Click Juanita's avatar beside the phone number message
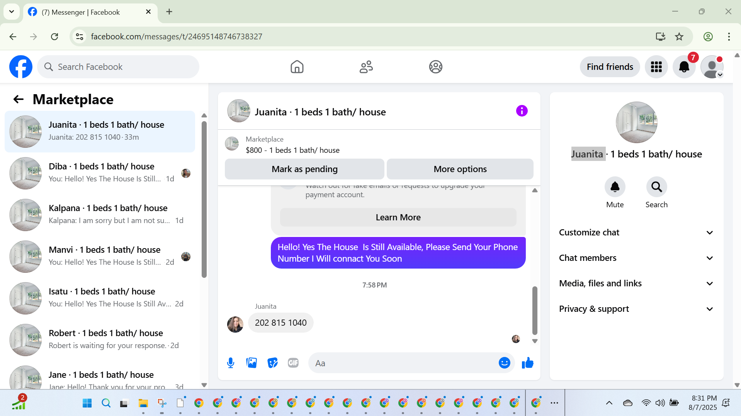The image size is (741, 416). pyautogui.click(x=235, y=324)
